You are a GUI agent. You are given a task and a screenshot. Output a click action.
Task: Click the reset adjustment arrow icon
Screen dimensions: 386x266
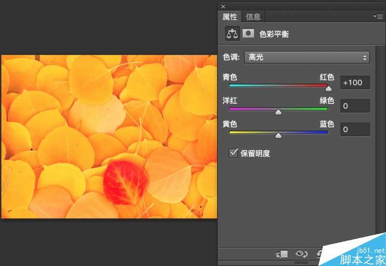pos(319,253)
